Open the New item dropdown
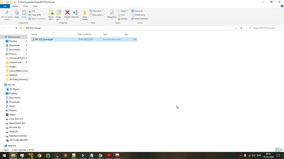The height and width of the screenshot is (159, 284). pyautogui.click(x=96, y=11)
